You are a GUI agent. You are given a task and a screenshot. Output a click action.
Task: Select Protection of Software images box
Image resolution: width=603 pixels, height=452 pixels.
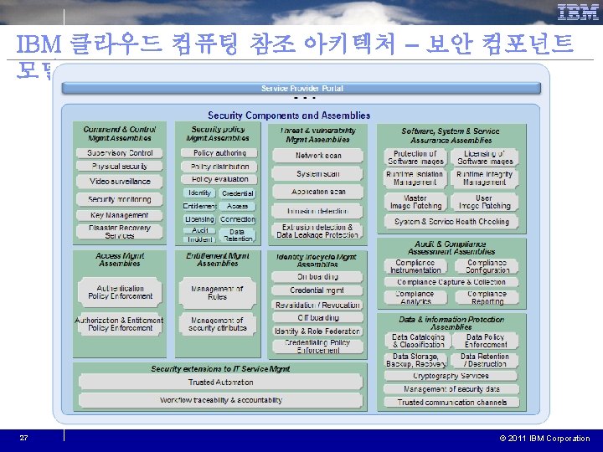[415, 157]
